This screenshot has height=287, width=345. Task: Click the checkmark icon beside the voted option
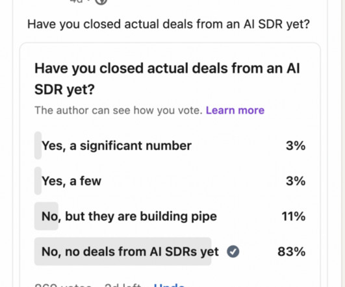pos(233,251)
